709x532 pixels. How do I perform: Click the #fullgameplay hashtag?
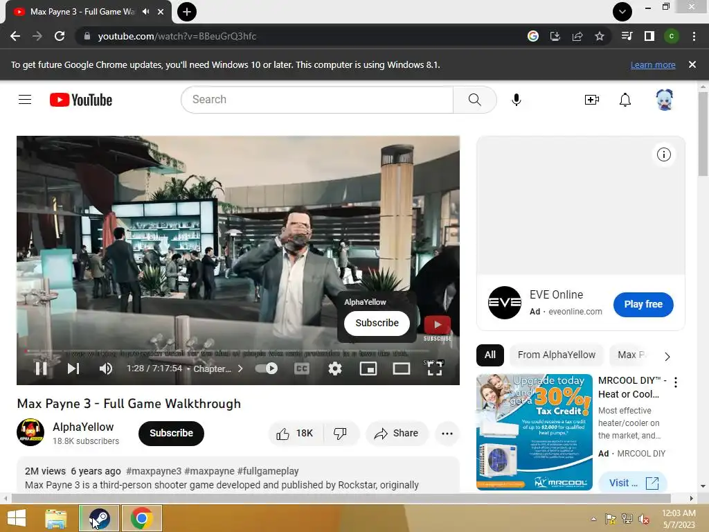[268, 471]
